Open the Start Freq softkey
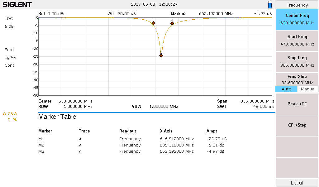 coord(297,41)
